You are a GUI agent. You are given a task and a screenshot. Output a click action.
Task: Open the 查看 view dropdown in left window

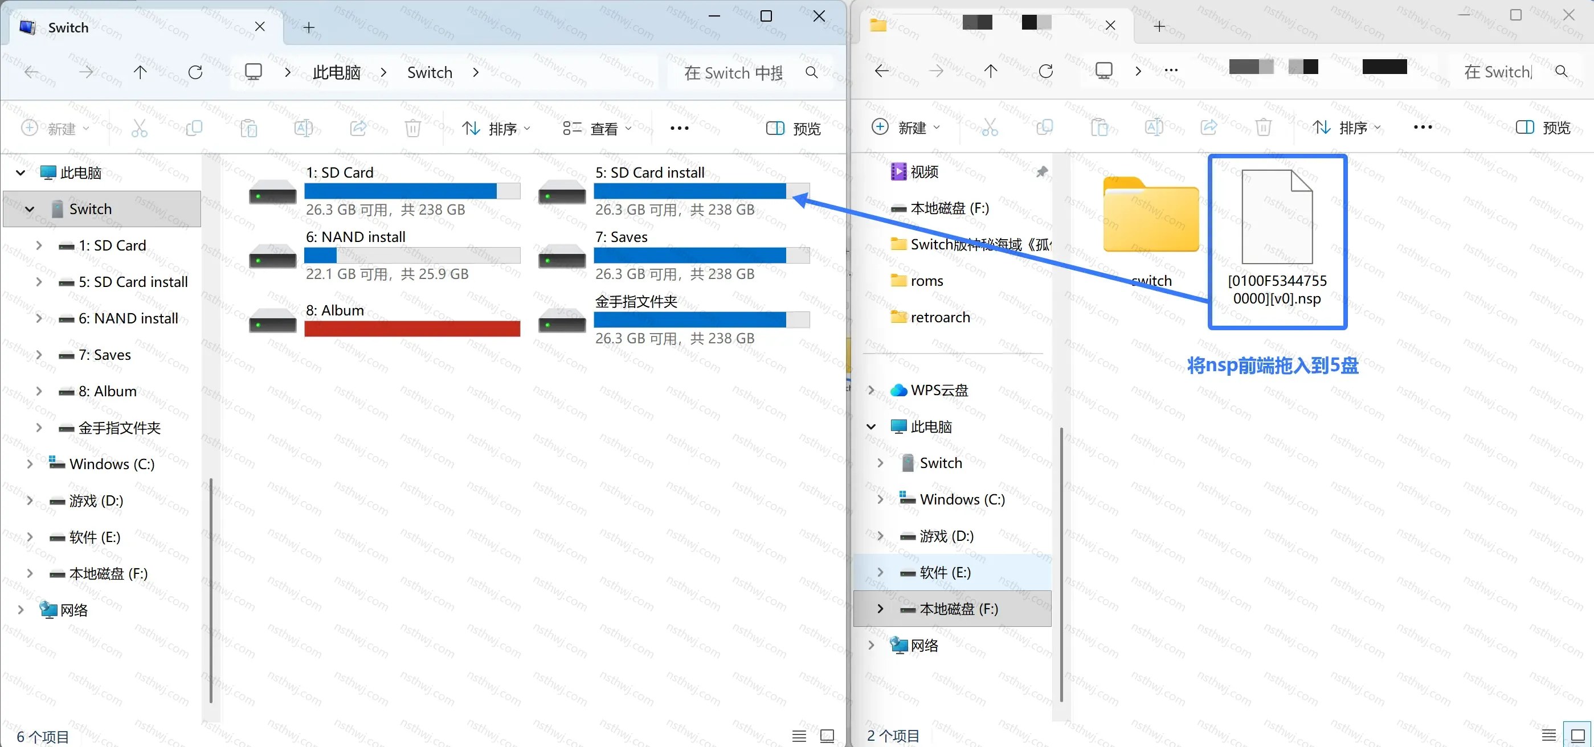coord(597,129)
